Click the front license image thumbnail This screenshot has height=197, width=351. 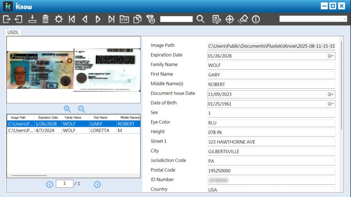coord(40,70)
